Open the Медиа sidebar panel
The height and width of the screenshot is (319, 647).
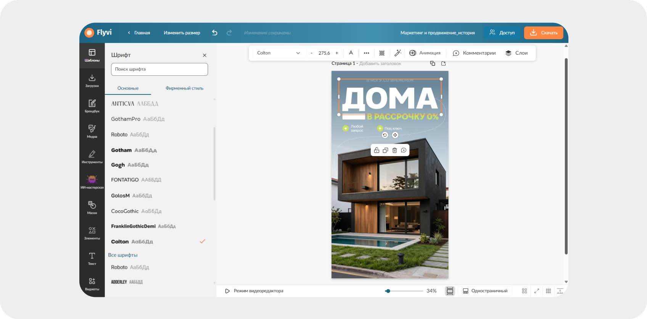pyautogui.click(x=92, y=132)
